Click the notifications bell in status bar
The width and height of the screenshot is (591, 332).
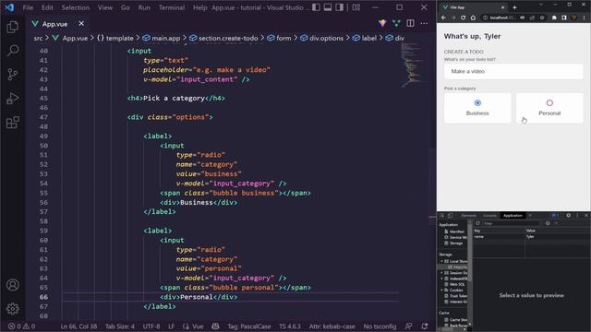click(425, 326)
